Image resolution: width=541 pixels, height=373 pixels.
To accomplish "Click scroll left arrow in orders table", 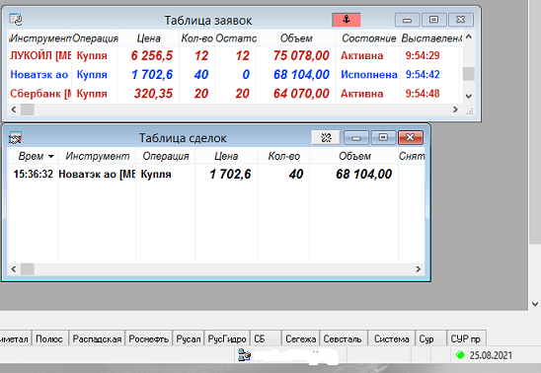I will click(x=14, y=110).
